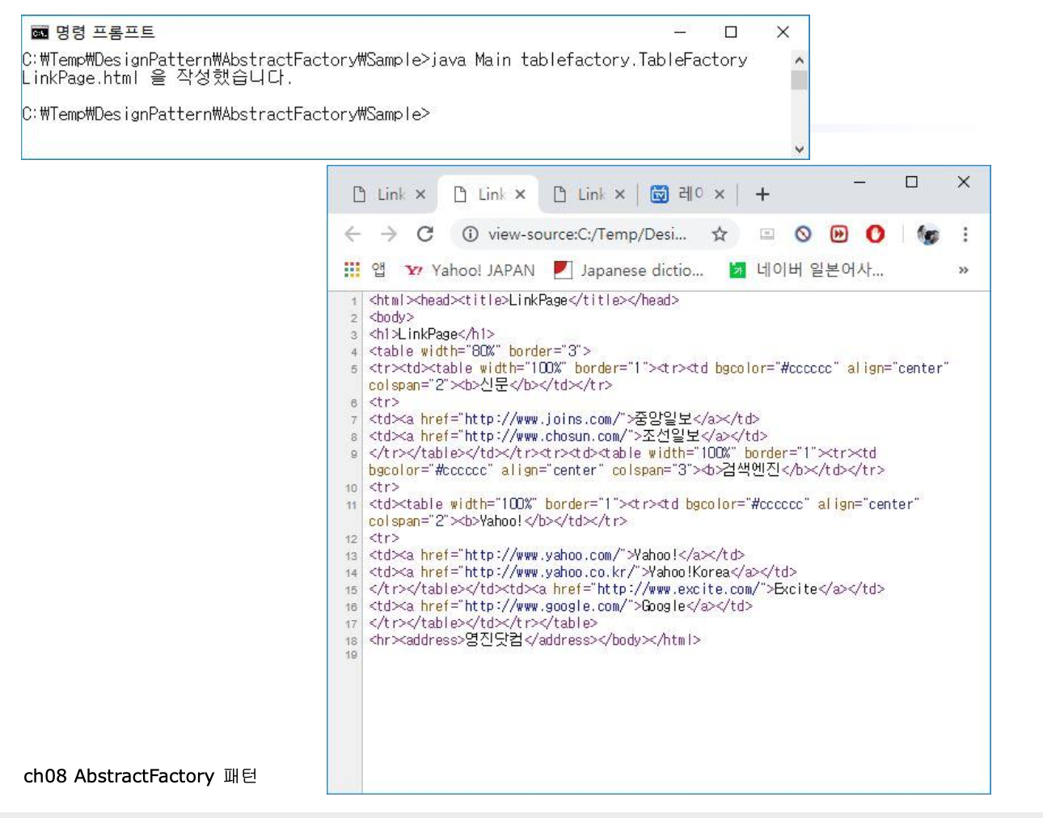Go back using Chrome's back arrow
The image size is (1043, 818).
point(353,234)
